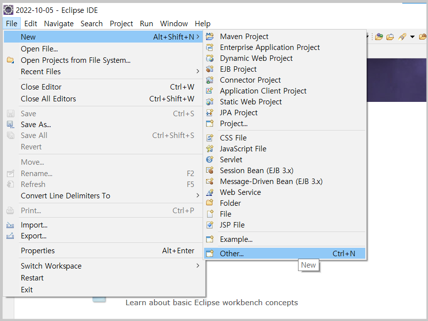Viewport: 428px width, 321px height.
Task: Click the JavaScript File icon
Action: (x=210, y=148)
